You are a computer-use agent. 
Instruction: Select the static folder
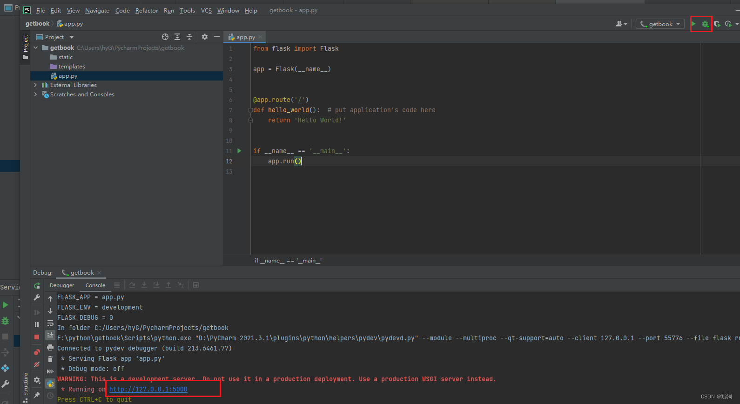click(x=66, y=57)
